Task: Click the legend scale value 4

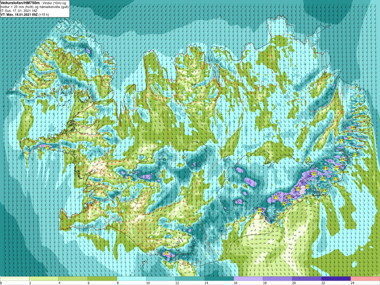Action: coord(59,283)
